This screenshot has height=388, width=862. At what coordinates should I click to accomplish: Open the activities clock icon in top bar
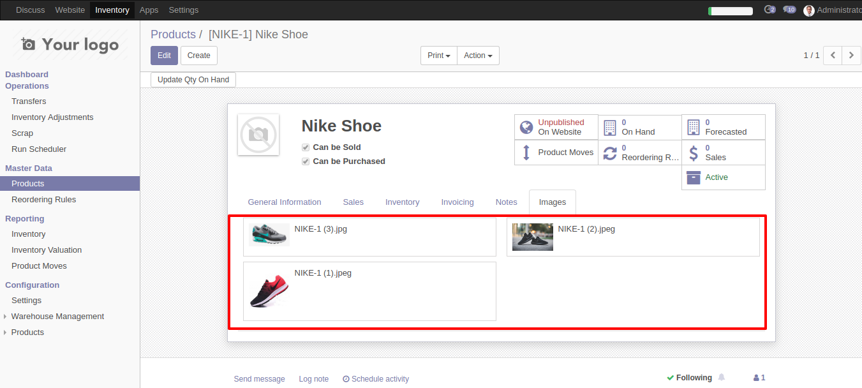pos(769,10)
